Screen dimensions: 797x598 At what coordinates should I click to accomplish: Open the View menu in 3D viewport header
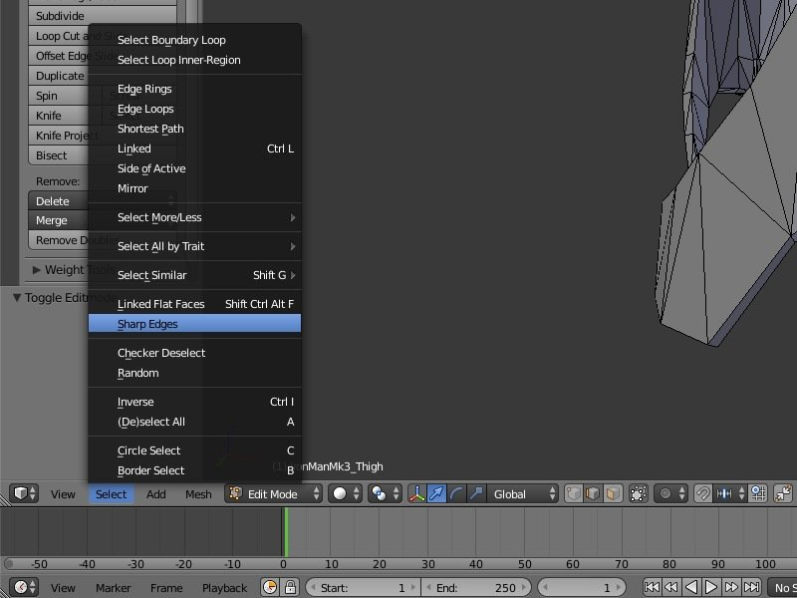[63, 494]
